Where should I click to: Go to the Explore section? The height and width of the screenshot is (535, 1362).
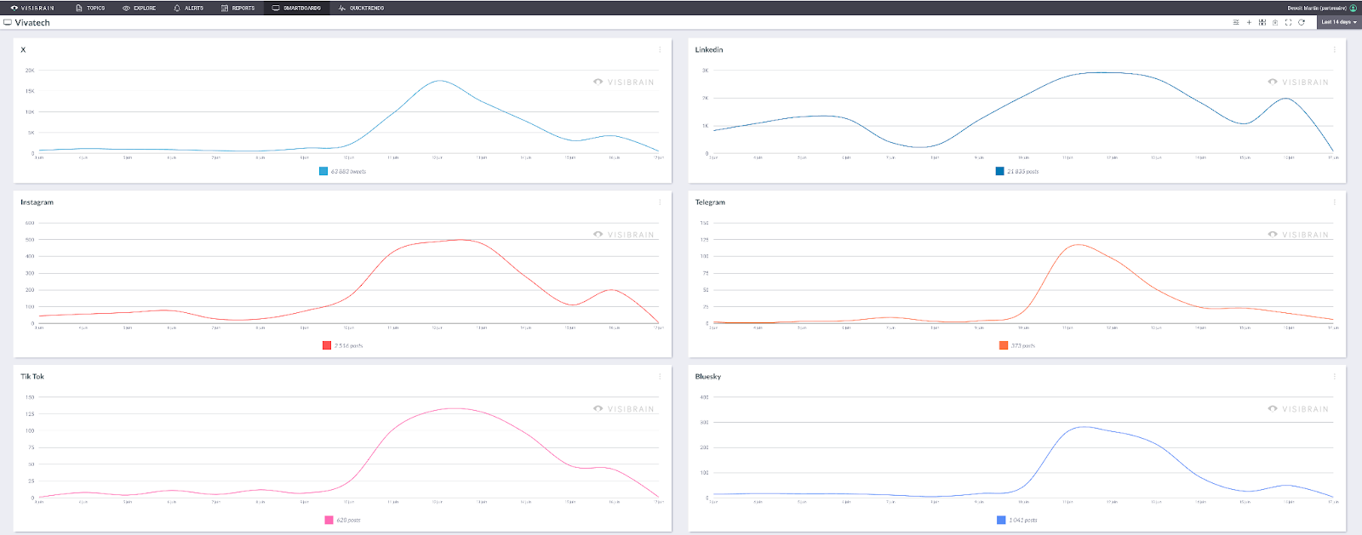[x=140, y=8]
